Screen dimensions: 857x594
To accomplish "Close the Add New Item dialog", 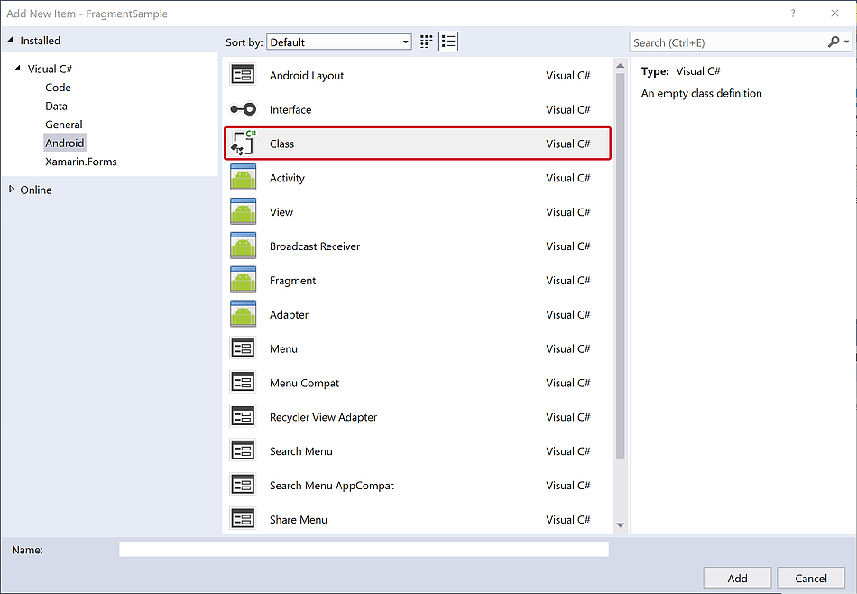I will pos(834,14).
